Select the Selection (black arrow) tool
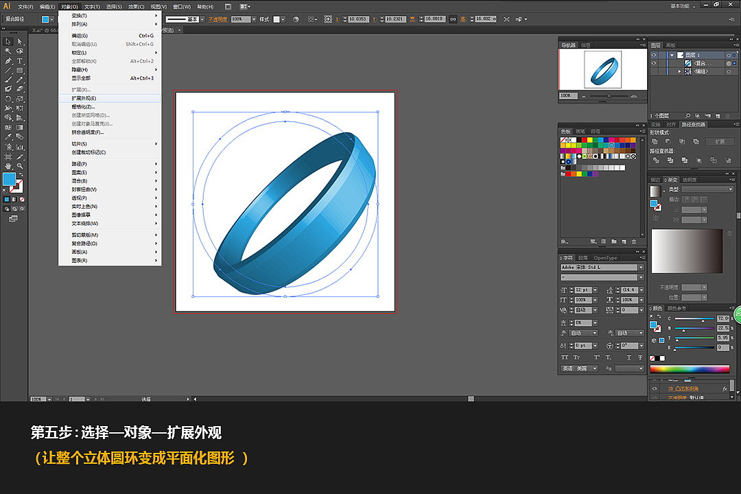The image size is (741, 494). pos(8,42)
